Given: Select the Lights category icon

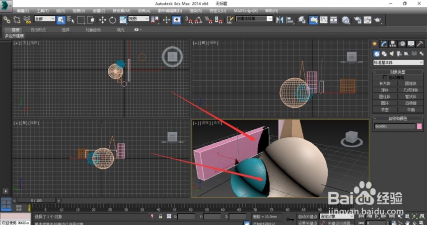Looking at the screenshot, I should 392,54.
